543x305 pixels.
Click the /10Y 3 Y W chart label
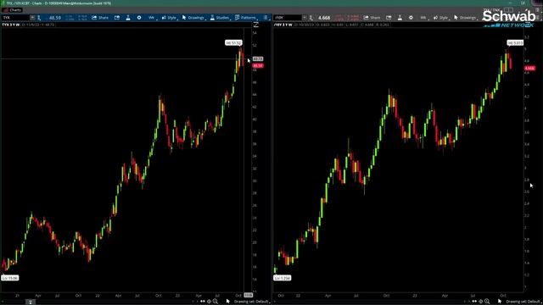pyautogui.click(x=283, y=25)
